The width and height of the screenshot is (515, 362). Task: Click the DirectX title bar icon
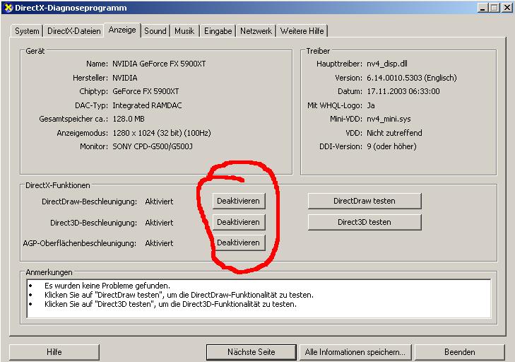[x=7, y=7]
